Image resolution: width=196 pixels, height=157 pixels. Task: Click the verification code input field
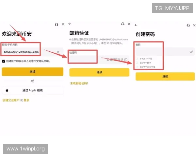coord(99,60)
